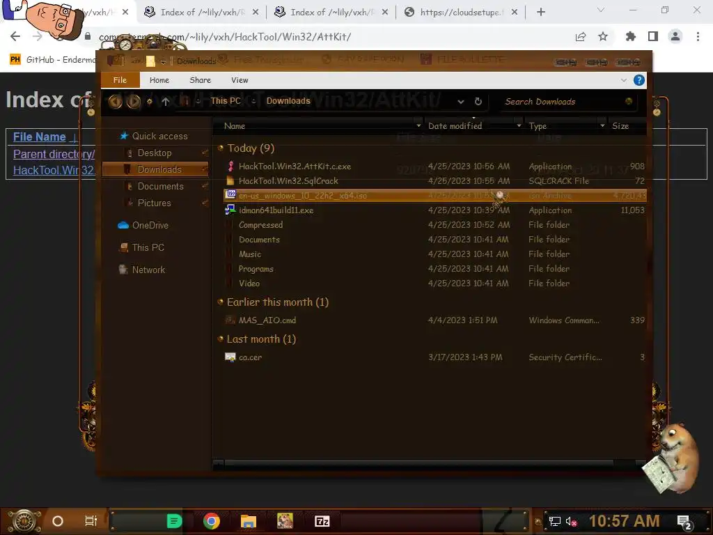Viewport: 713px width, 535px height.
Task: Select the HackTool.Win32.SqlCrack file icon
Action: [x=230, y=180]
